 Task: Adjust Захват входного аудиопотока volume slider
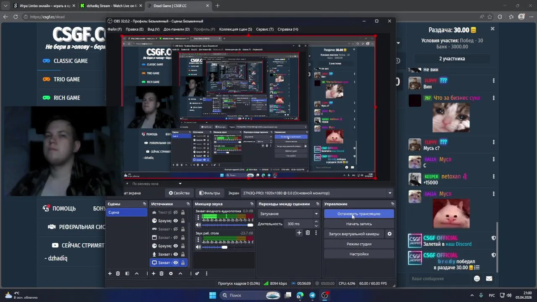227,225
